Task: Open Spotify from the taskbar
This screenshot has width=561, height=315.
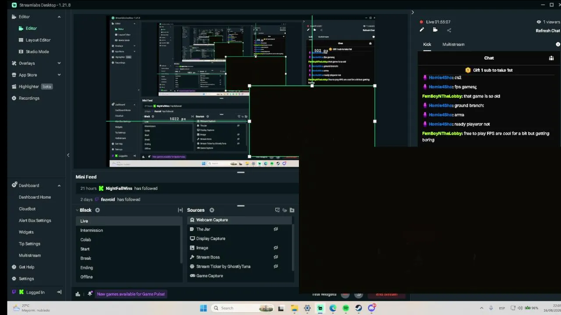Action: (x=346, y=308)
